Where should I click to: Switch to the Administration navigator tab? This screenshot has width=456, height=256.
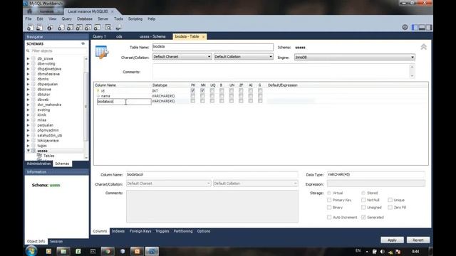coord(38,164)
